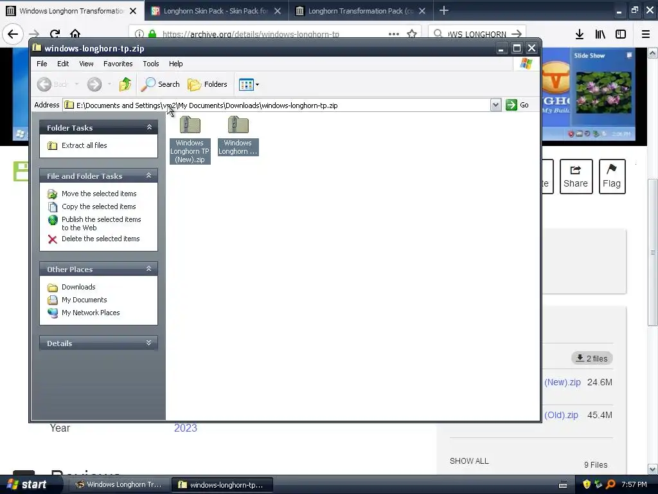Open the Edit menu
The height and width of the screenshot is (494, 658).
pos(63,64)
